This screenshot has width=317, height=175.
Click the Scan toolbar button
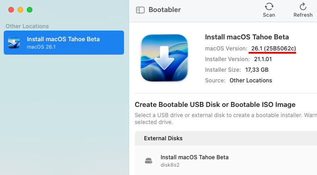click(x=269, y=10)
